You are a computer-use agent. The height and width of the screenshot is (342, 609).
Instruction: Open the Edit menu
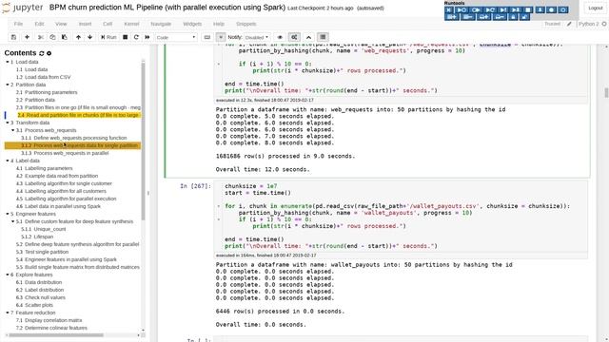39,24
